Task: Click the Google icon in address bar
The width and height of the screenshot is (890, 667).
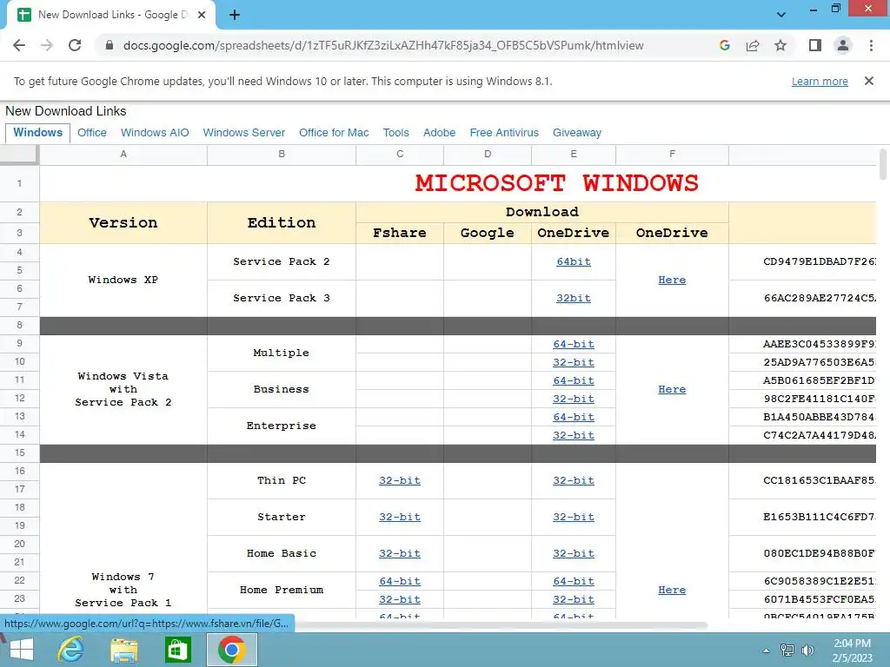Action: tap(724, 45)
